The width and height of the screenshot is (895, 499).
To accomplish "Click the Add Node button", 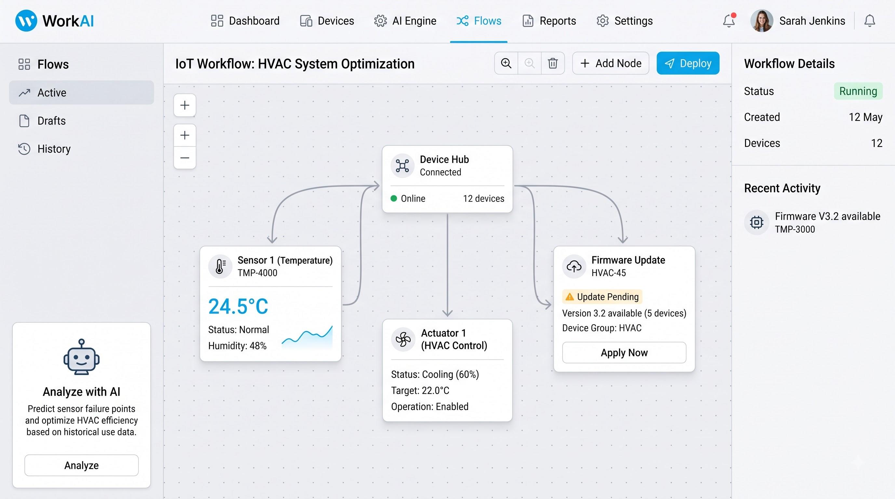I will tap(611, 63).
